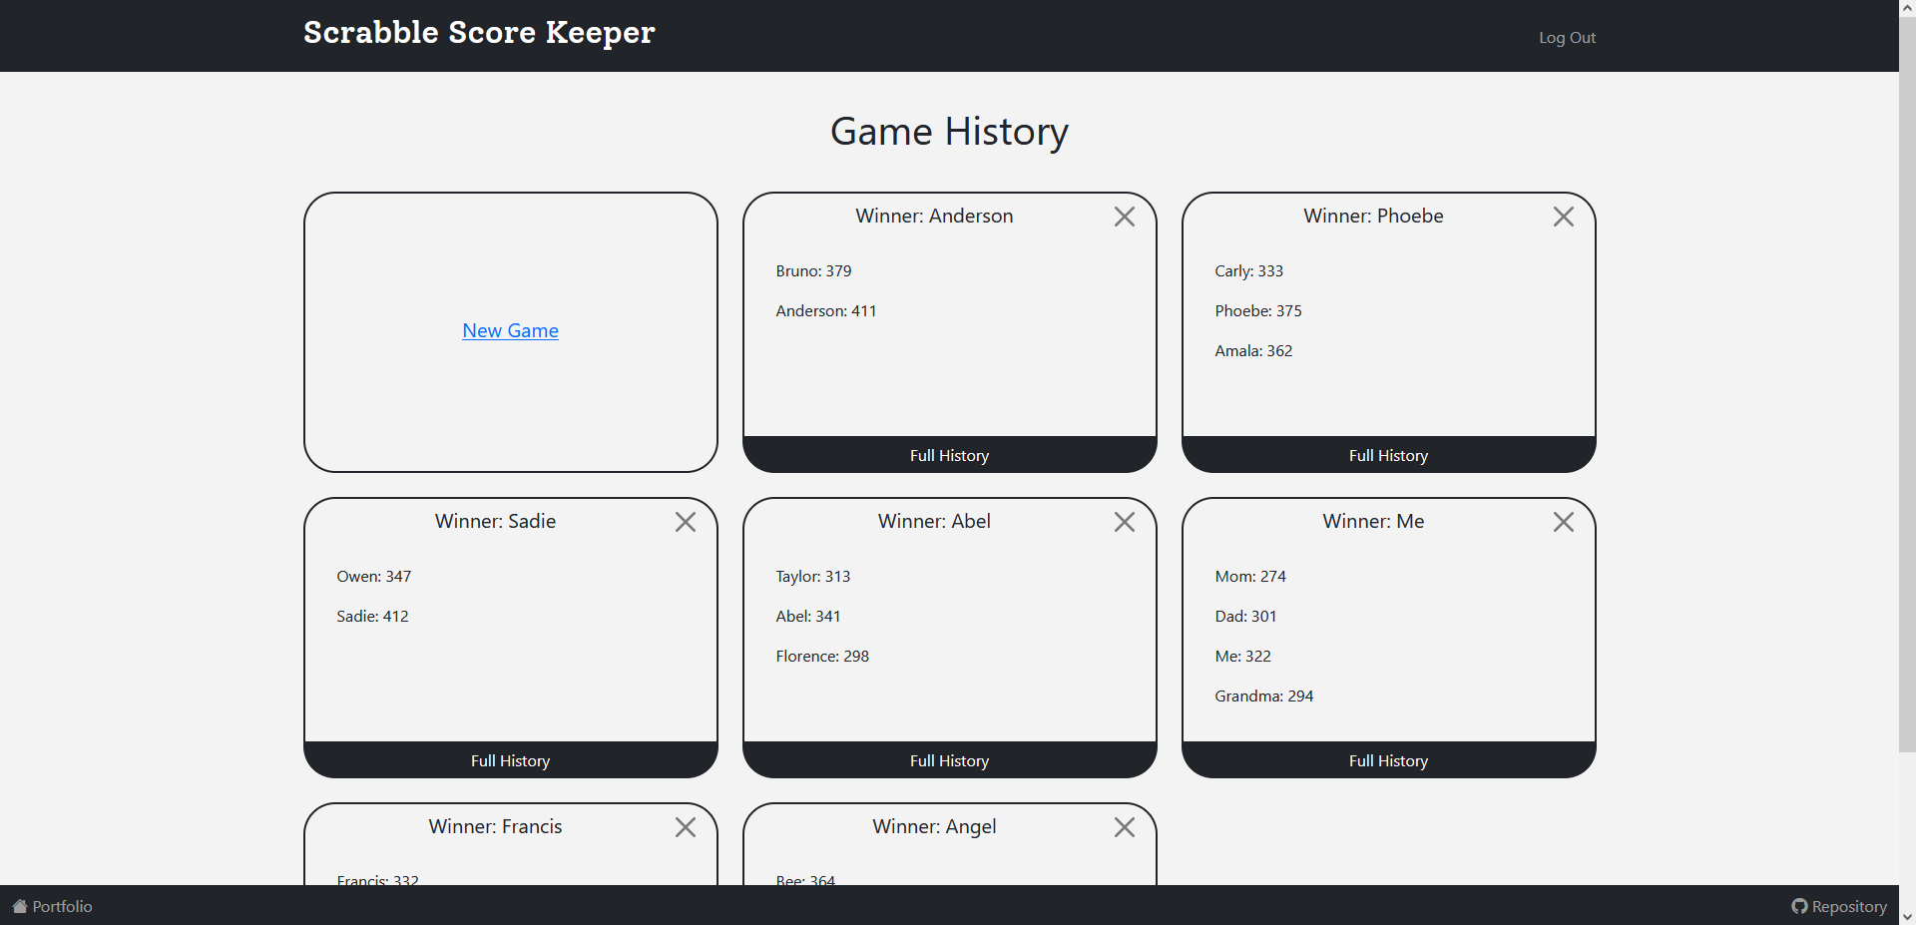The image size is (1916, 925).
Task: Click the 'Florence: 298' score
Action: 822,656
